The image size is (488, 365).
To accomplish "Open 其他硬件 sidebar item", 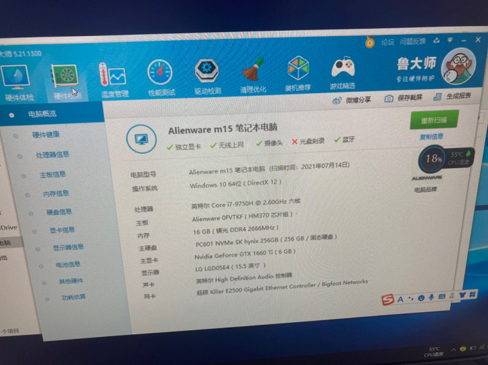I will (71, 281).
